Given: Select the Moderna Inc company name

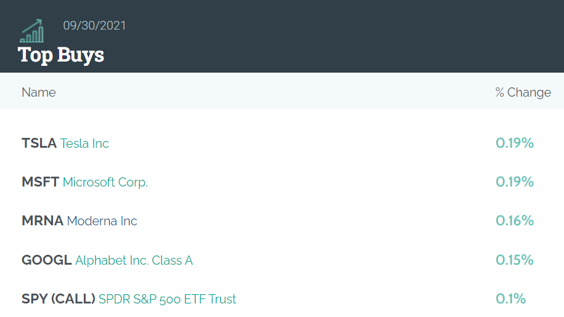Looking at the screenshot, I should coord(102,221).
